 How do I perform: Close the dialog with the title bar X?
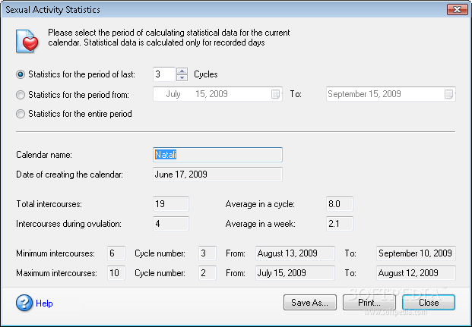457,9
